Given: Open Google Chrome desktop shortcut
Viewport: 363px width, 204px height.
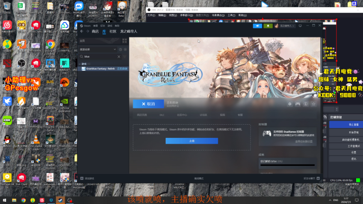Looking at the screenshot, I should 50,46.
